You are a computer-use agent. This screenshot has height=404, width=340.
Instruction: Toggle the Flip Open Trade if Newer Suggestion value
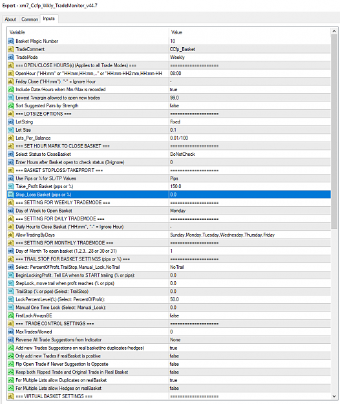click(x=250, y=364)
